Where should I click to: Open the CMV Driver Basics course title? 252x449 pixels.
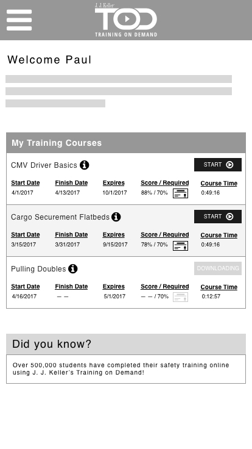pos(44,165)
